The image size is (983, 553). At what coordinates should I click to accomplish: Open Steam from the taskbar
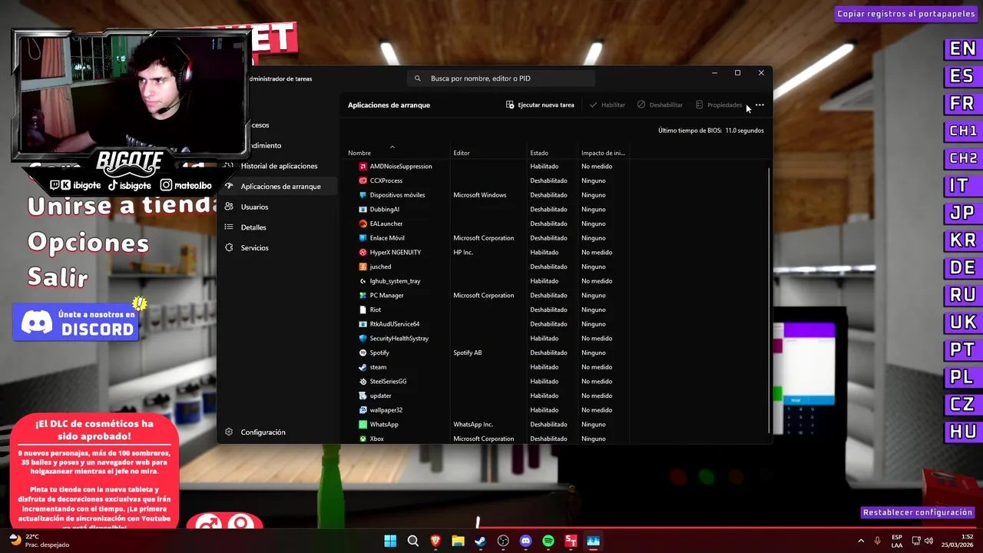point(480,541)
